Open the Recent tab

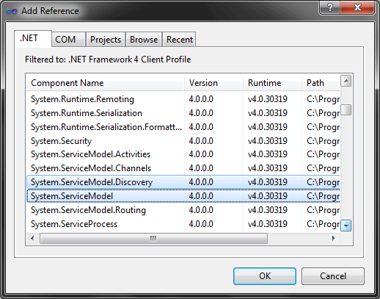pos(180,40)
